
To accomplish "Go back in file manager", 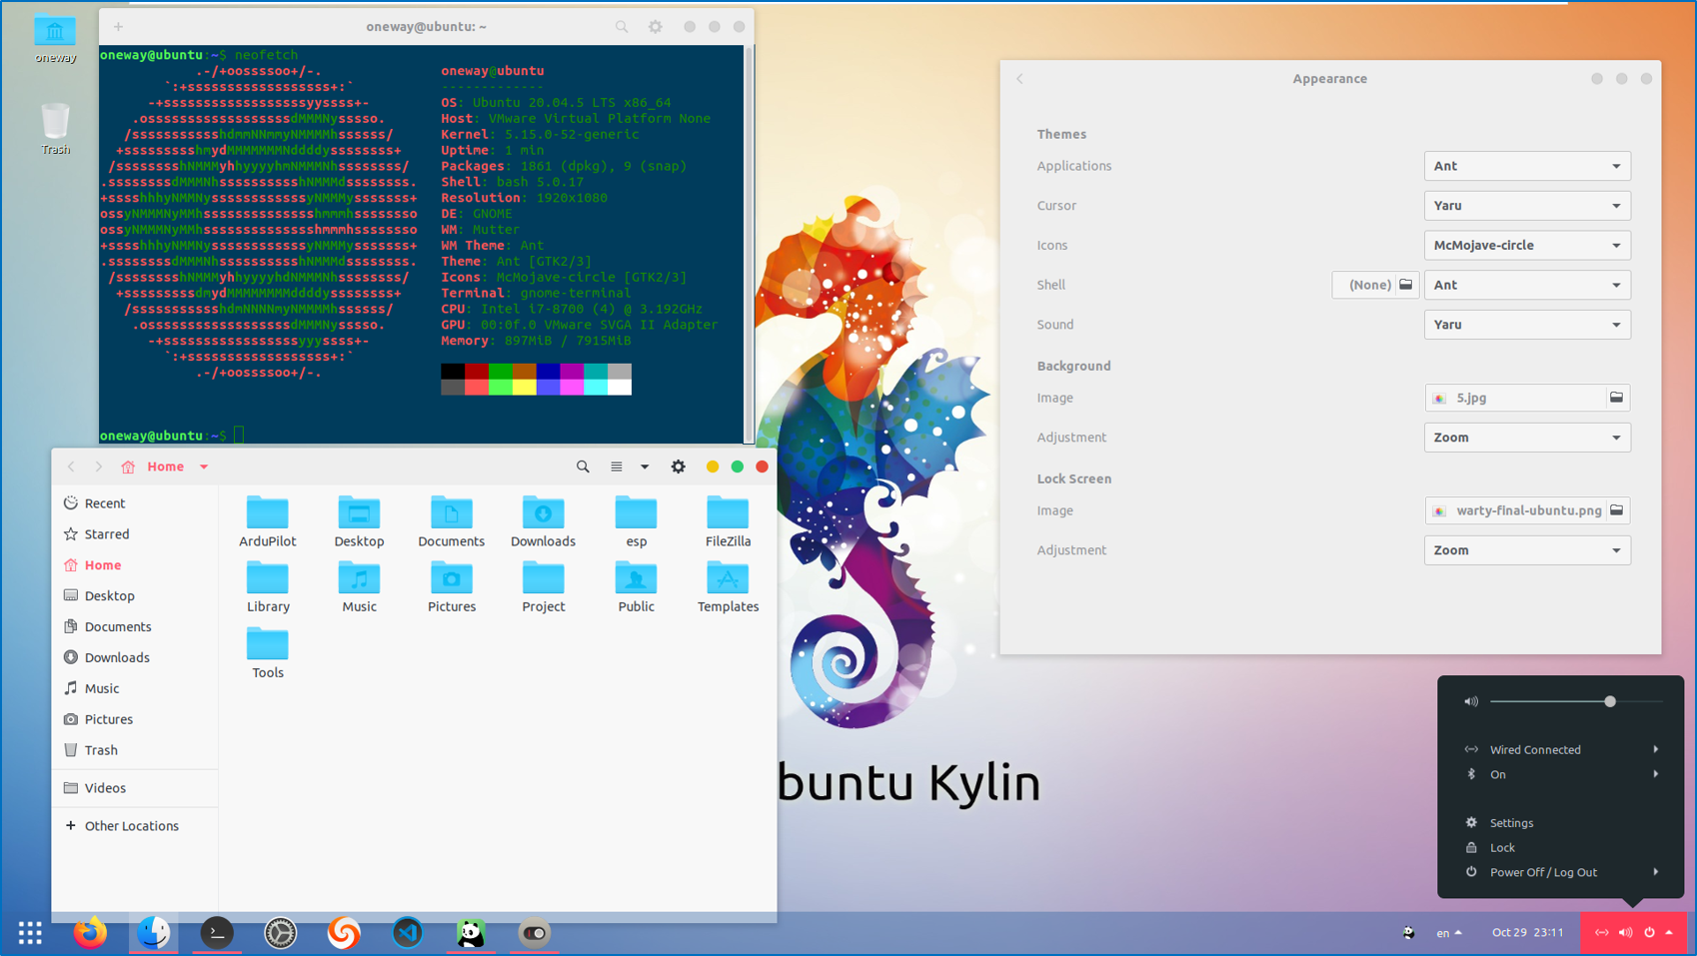I will pos(71,467).
